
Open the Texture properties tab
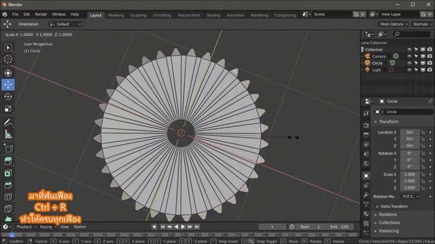pos(366,223)
